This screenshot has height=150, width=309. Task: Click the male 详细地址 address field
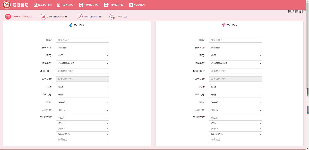82,139
